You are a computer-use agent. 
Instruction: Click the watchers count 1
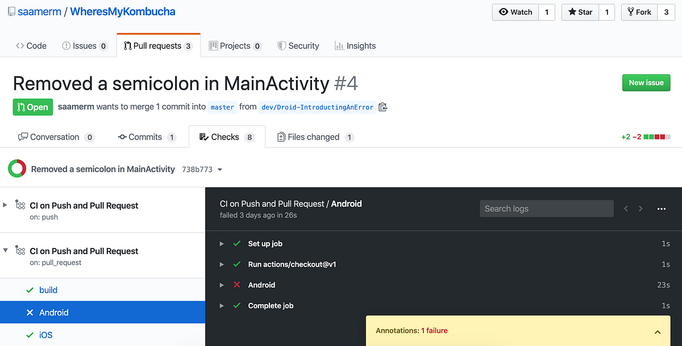(546, 12)
